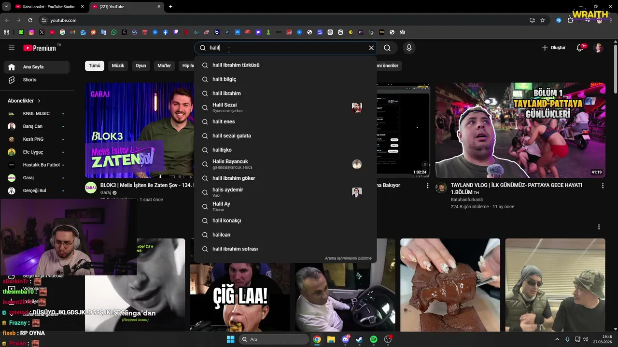Expand the Abonelikler section chevron

(39, 101)
